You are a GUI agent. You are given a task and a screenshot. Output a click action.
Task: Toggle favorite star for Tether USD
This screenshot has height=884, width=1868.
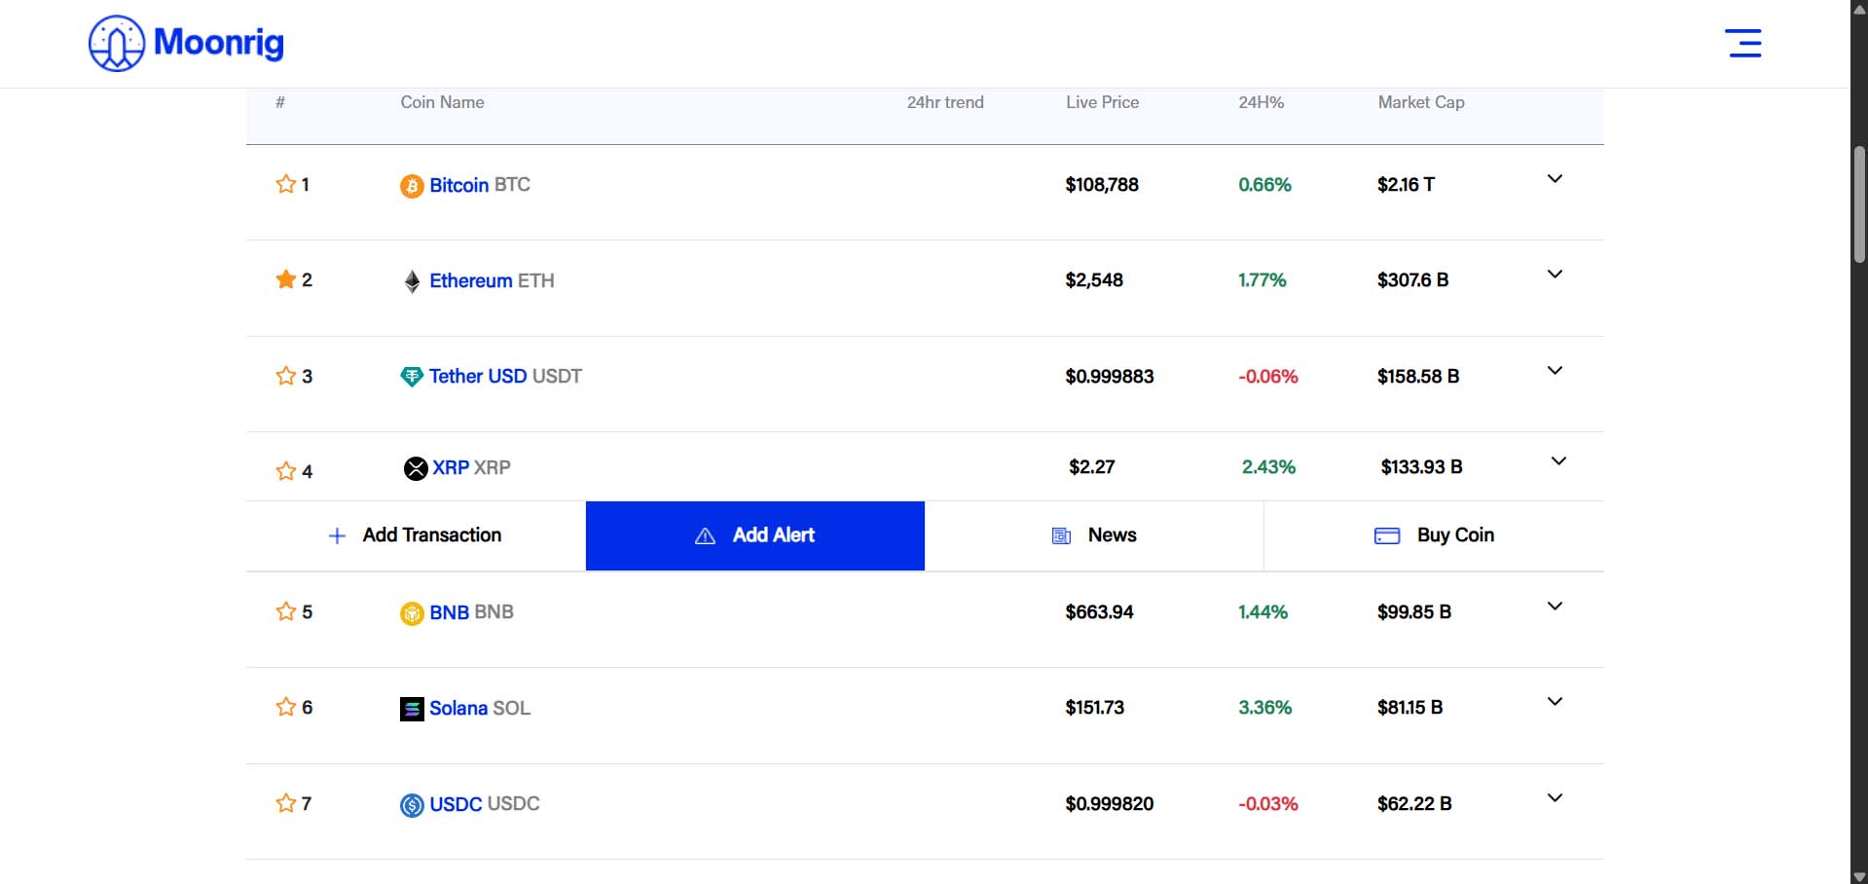click(x=285, y=376)
